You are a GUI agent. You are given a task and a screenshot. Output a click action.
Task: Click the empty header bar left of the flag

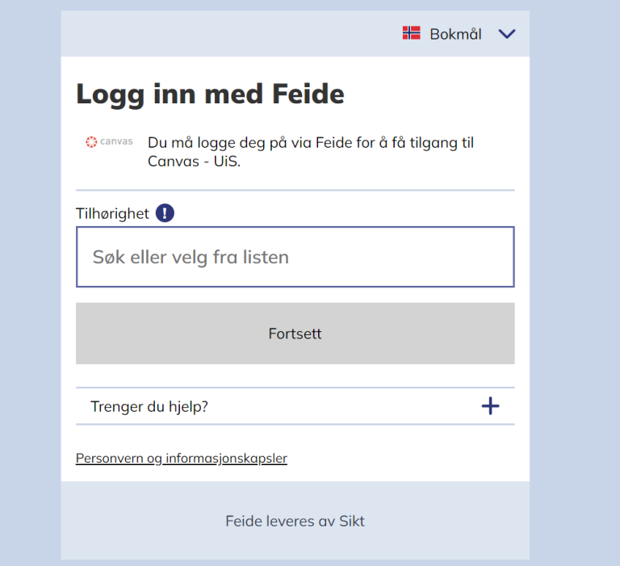[226, 34]
